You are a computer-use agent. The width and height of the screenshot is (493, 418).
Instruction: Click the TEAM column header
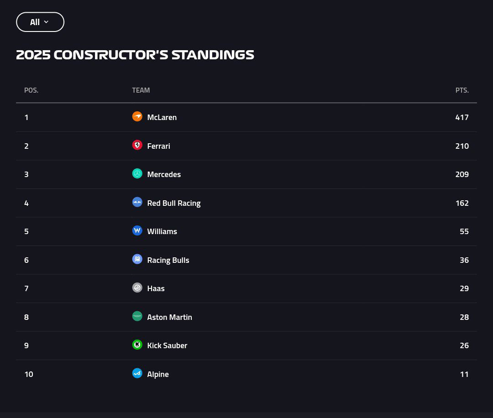(x=141, y=90)
